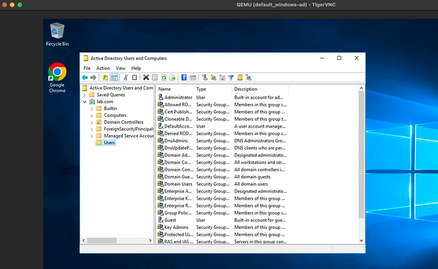
Task: Maximize the Active Directory Users and Computers window
Action: tap(339, 58)
